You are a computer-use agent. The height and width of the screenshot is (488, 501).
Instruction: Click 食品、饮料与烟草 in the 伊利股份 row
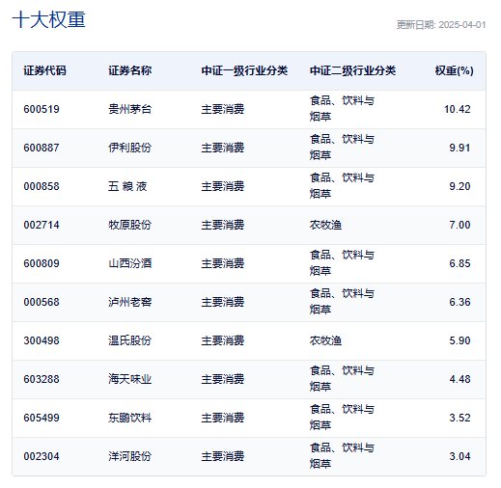(x=342, y=148)
